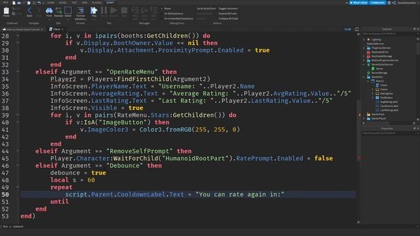Select ReplicatedFirst in Explorer
This screenshot has height=236, width=420.
coord(379,52)
